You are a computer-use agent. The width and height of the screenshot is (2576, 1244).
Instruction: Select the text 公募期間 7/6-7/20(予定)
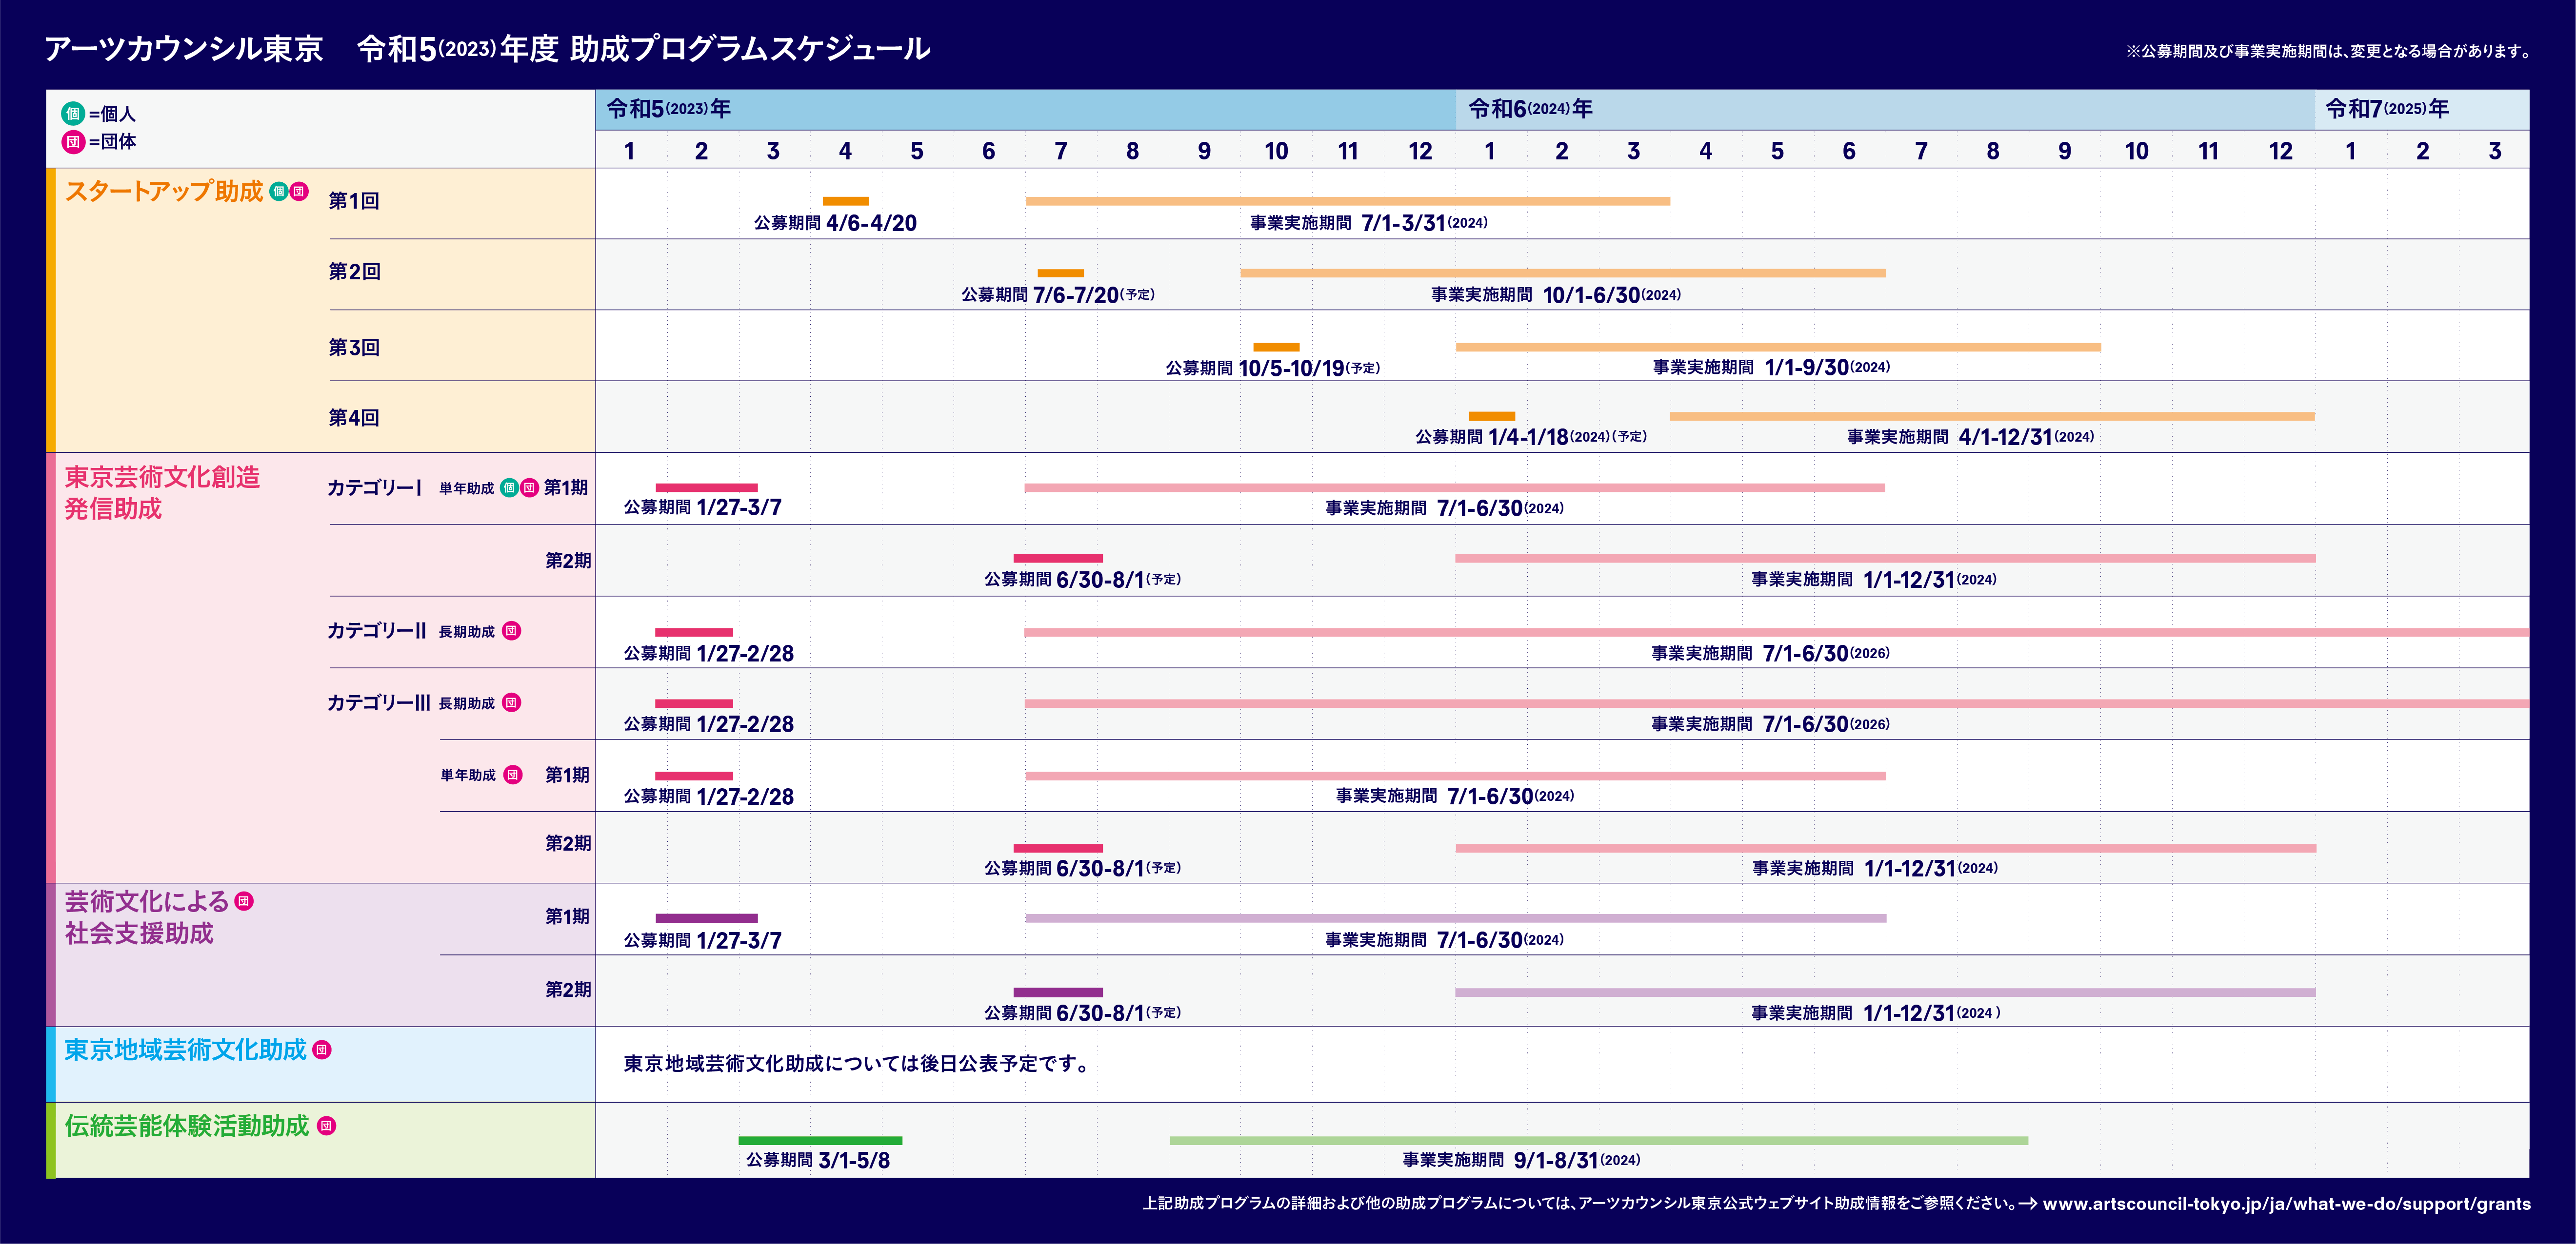tap(1058, 295)
